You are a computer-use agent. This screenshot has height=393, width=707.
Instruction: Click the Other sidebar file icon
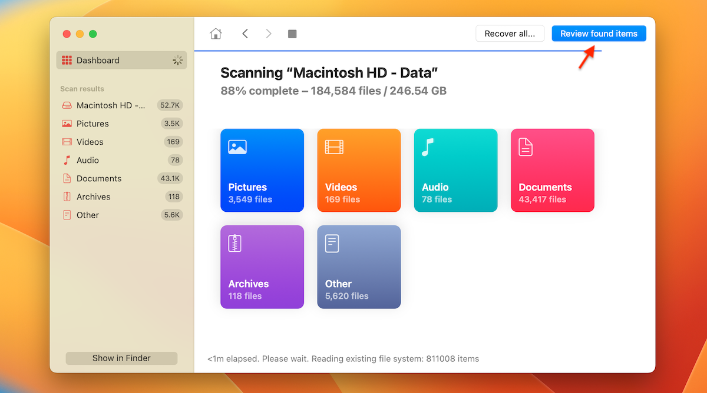[67, 215]
